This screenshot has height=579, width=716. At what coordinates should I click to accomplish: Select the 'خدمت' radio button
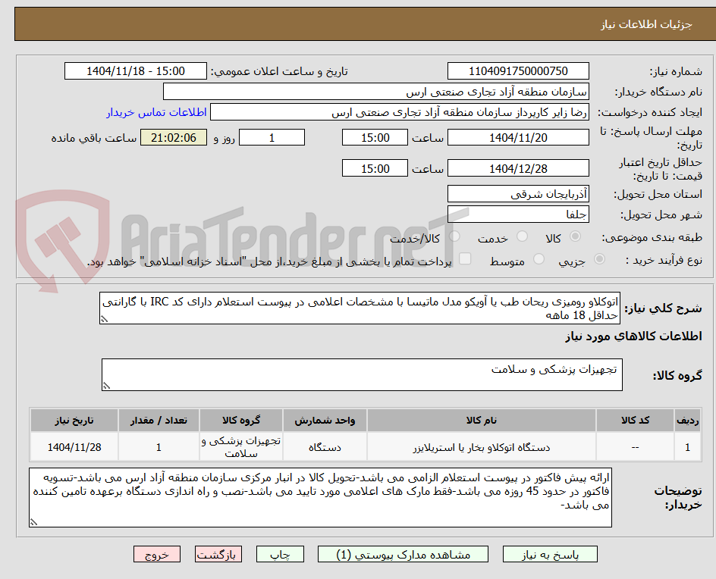[x=522, y=236]
